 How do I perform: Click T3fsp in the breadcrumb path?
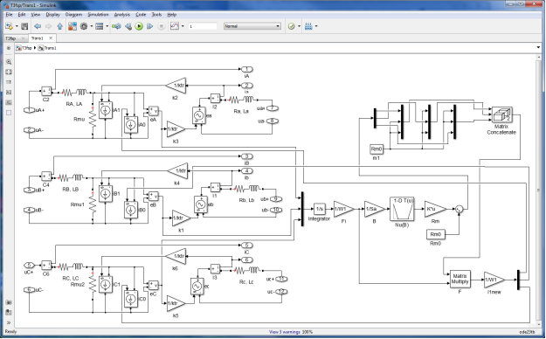tap(26, 48)
